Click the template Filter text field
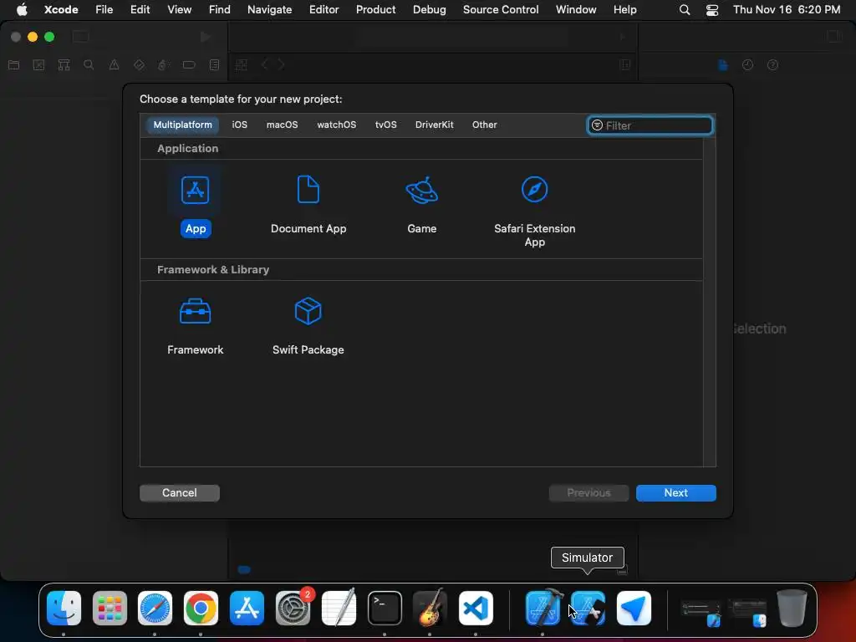This screenshot has width=856, height=642. pyautogui.click(x=650, y=125)
